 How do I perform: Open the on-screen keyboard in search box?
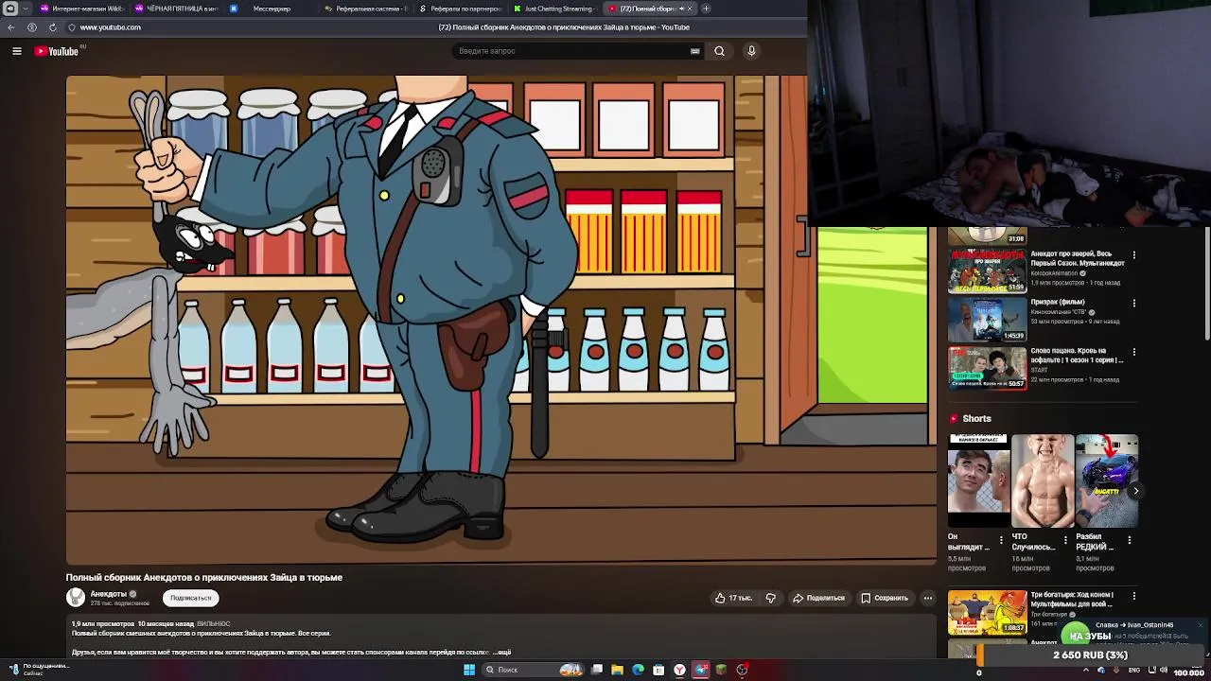click(x=695, y=51)
